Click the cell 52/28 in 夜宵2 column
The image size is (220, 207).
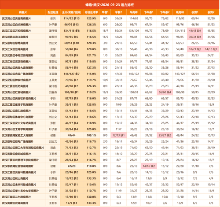point(211,18)
